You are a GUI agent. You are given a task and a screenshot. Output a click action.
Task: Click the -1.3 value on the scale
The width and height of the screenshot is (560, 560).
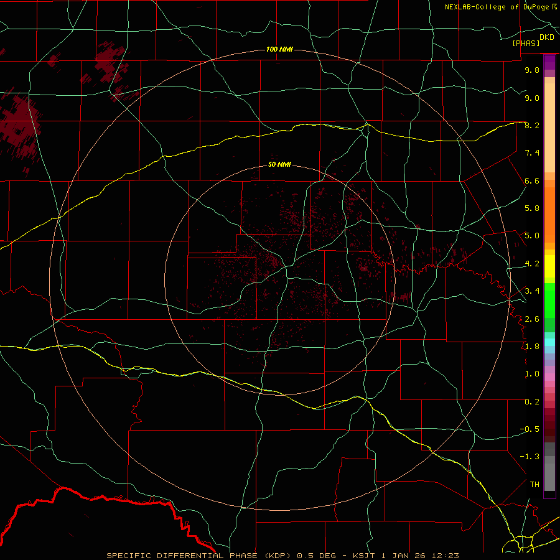[x=530, y=457]
